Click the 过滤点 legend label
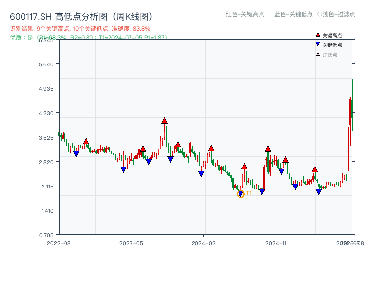This screenshot has width=391, height=293. click(329, 55)
